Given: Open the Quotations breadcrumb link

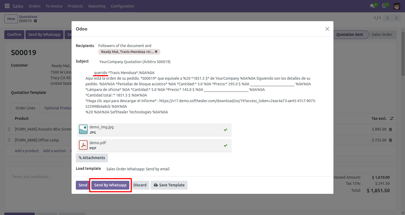Looking at the screenshot, I should [28, 17].
